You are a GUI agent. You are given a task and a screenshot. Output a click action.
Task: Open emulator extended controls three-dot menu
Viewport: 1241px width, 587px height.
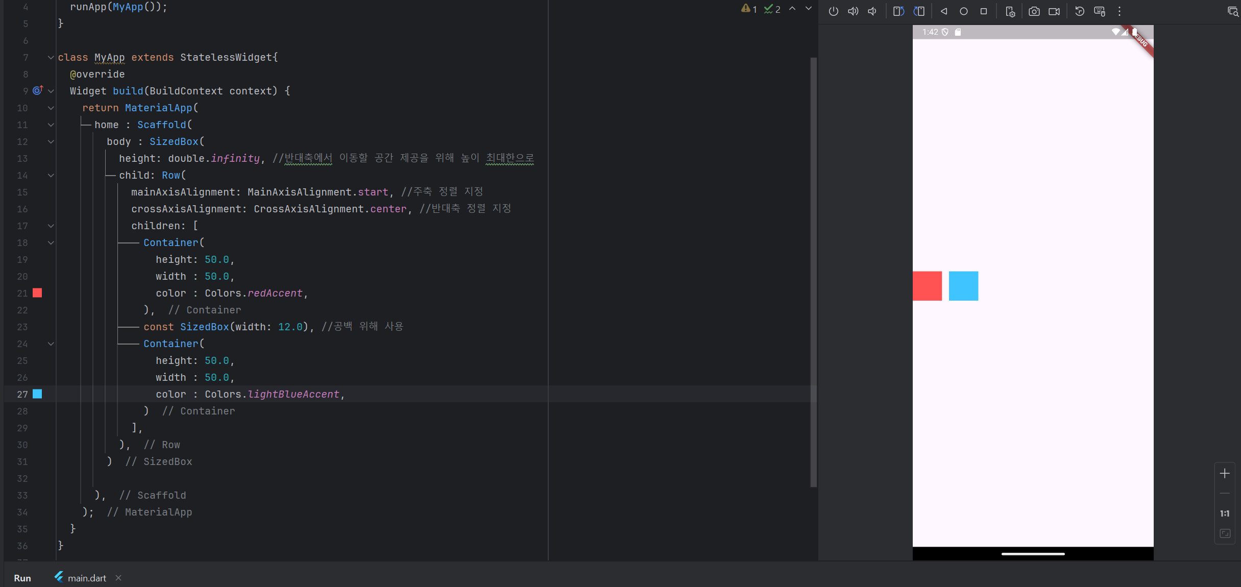[1120, 11]
